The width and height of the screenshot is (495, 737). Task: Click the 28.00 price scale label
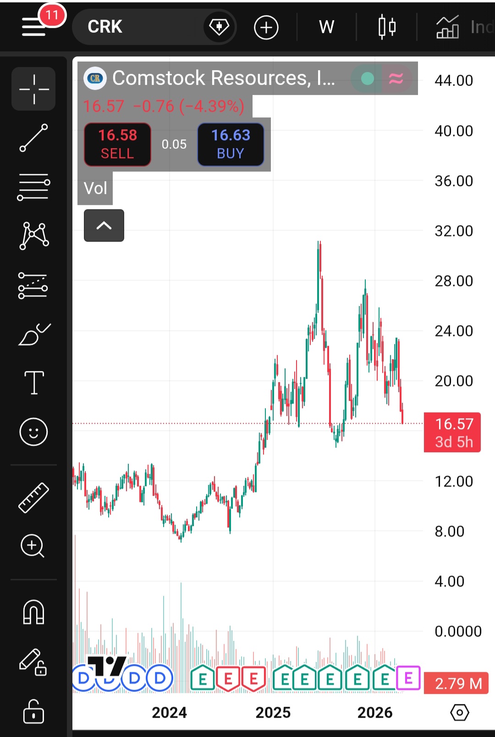[x=454, y=281]
